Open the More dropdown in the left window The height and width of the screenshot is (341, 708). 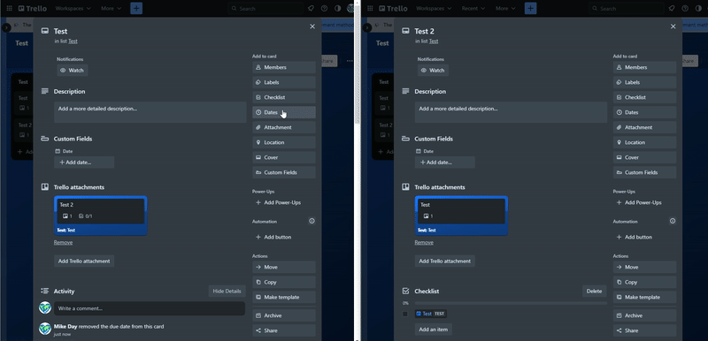[112, 9]
